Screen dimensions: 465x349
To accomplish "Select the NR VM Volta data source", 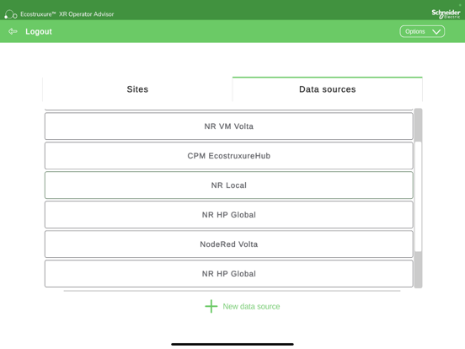I will [228, 126].
